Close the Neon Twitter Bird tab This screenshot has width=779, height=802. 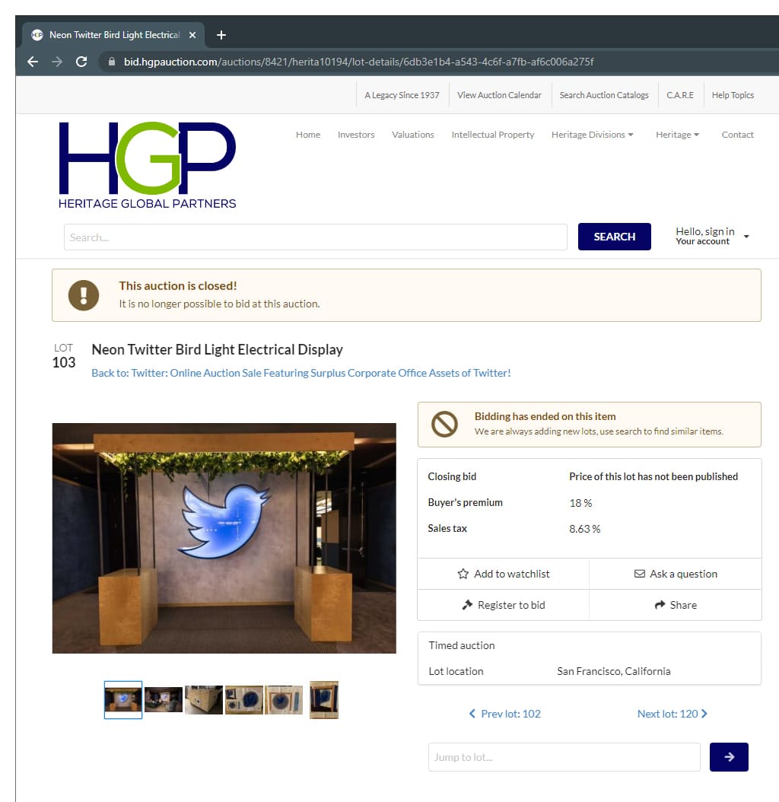(192, 35)
